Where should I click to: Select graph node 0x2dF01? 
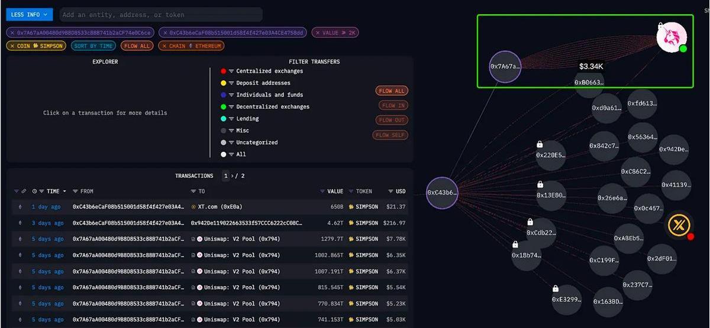661,259
